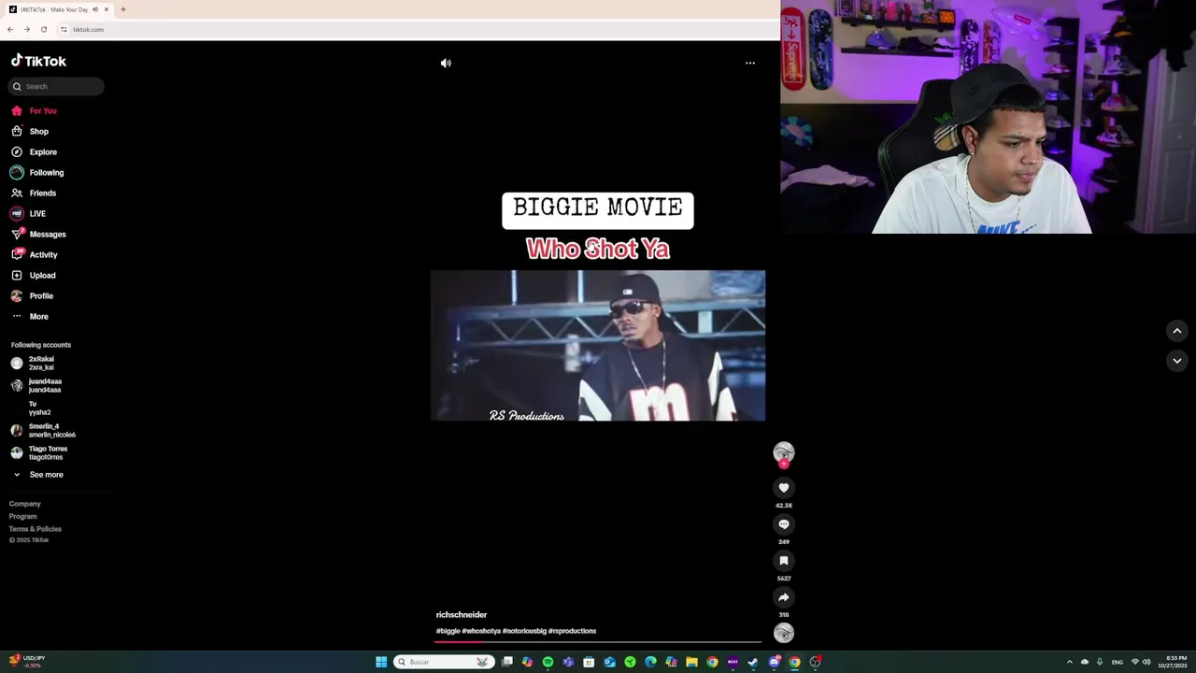Expand See more following accounts
This screenshot has height=673, width=1196.
[37, 474]
